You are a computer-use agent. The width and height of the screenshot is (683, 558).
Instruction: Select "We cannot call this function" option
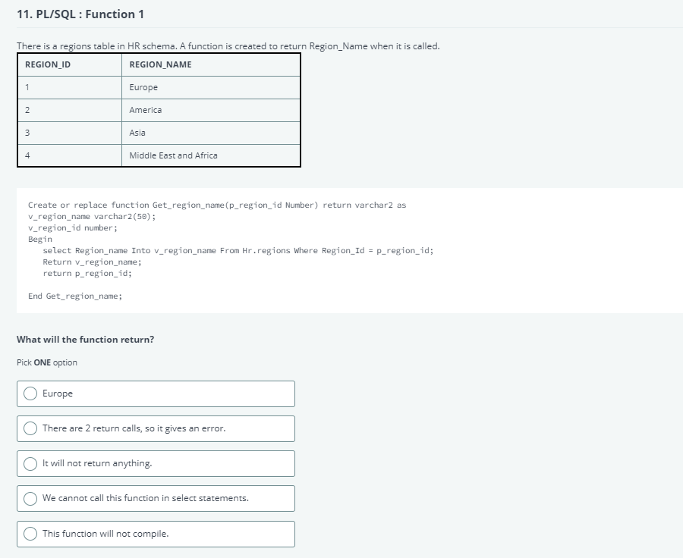[x=30, y=498]
